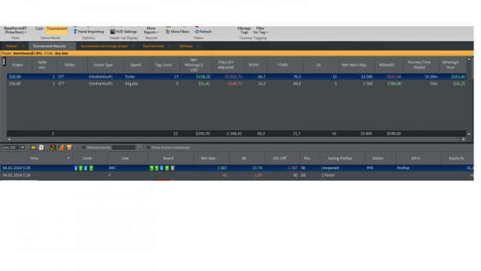This screenshot has height=271, width=481.
Task: Open the Filter for Tag dropdown
Action: [x=260, y=30]
